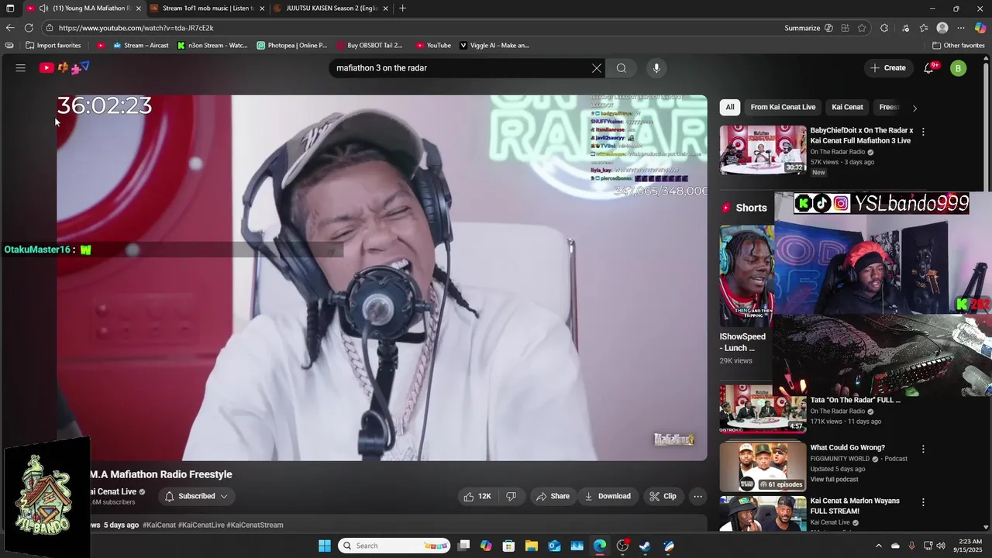Open options for BabyChiefDoit video
Screen dimensions: 992x558
click(x=923, y=131)
